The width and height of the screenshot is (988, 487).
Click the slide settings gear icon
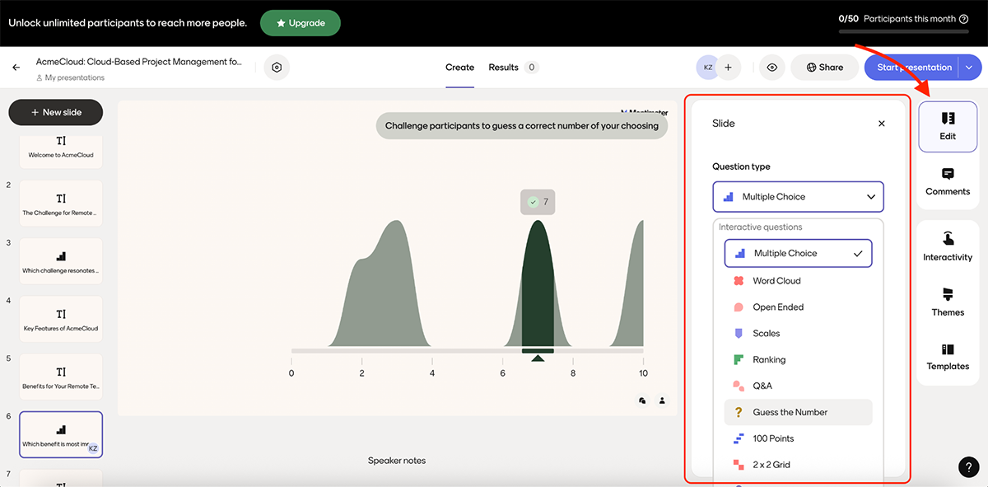click(277, 67)
